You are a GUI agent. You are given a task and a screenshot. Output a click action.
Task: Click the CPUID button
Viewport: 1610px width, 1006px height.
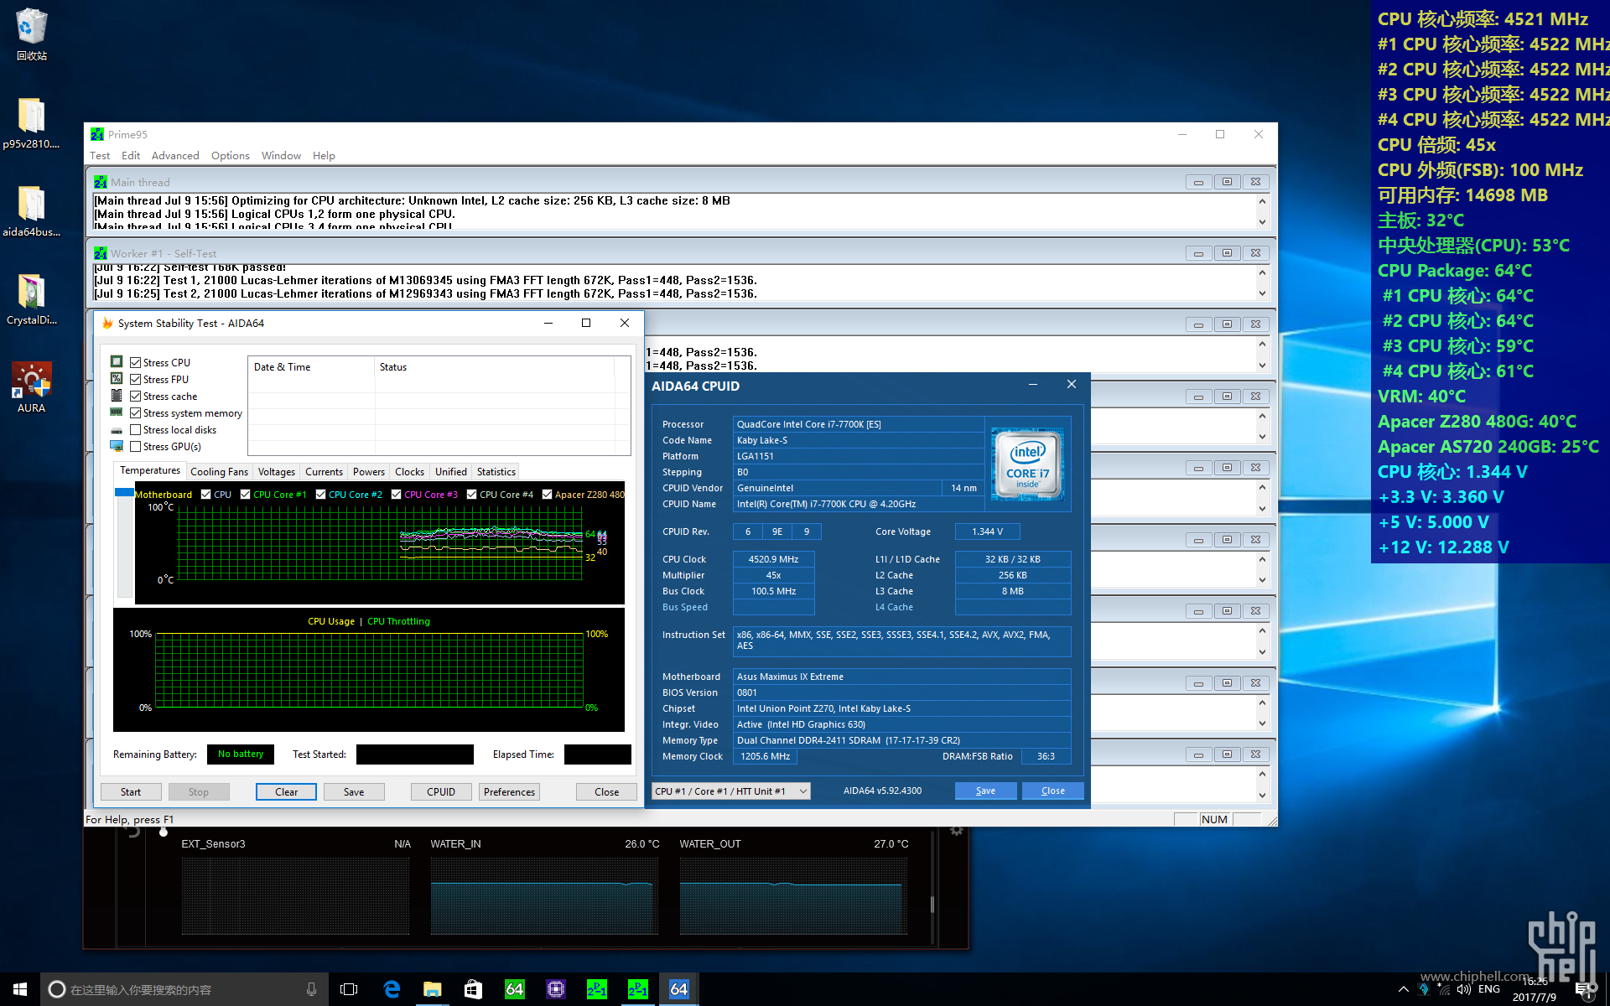441,791
